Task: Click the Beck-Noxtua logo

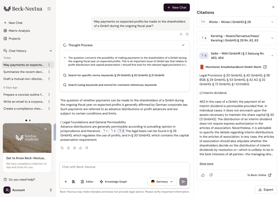Action: click(x=23, y=9)
